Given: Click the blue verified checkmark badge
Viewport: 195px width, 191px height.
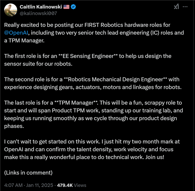Looking at the screenshot, I should [x=73, y=7].
